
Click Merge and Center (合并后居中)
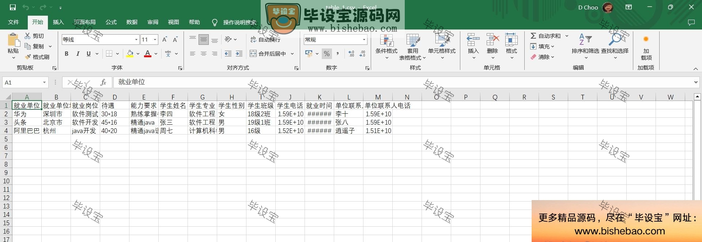(x=268, y=54)
